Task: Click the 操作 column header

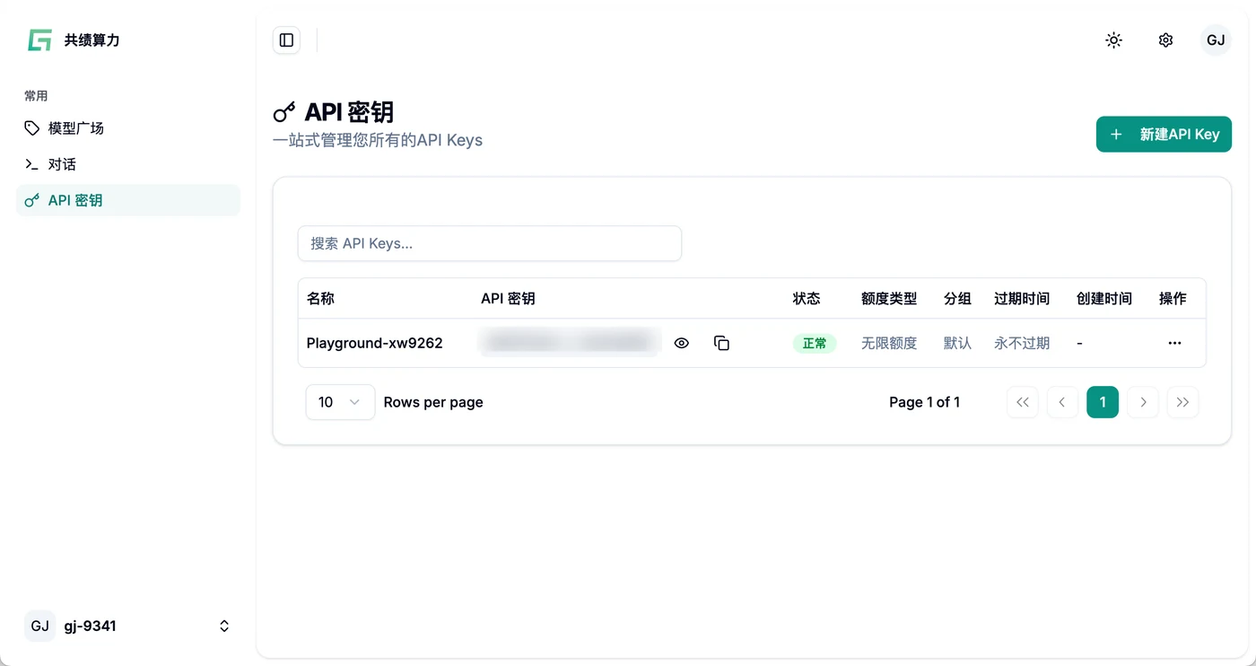Action: (x=1173, y=299)
